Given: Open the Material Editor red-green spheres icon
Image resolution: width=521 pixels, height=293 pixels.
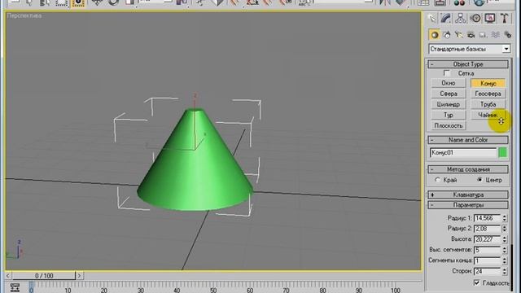Looking at the screenshot, I should pos(459,2).
